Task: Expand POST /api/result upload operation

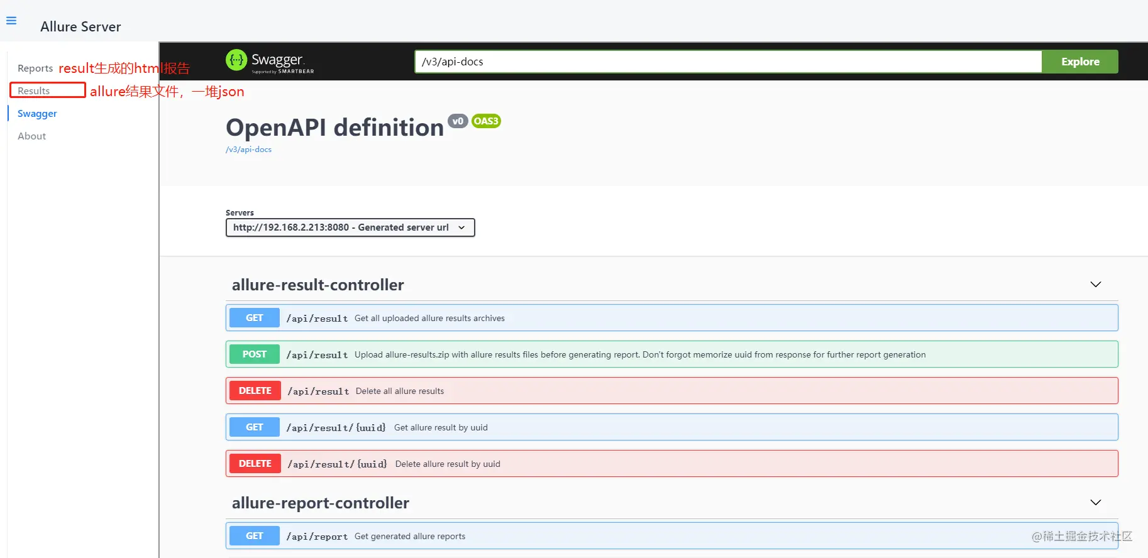Action: point(671,354)
